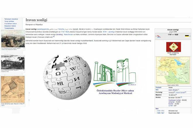Click the black-yellow successor flag icon
The width and height of the screenshot is (193, 128).
(x=187, y=36)
